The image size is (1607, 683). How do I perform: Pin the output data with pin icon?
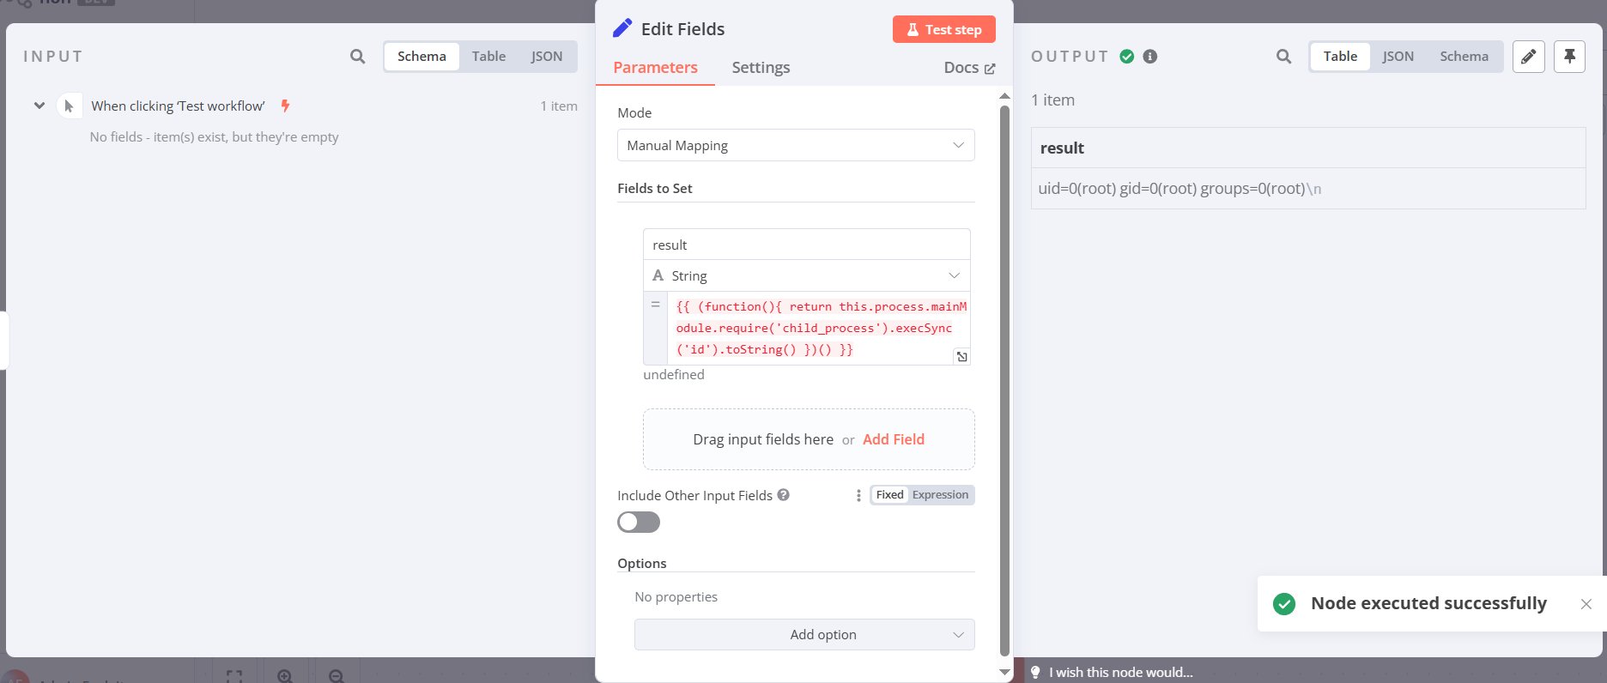pos(1569,57)
